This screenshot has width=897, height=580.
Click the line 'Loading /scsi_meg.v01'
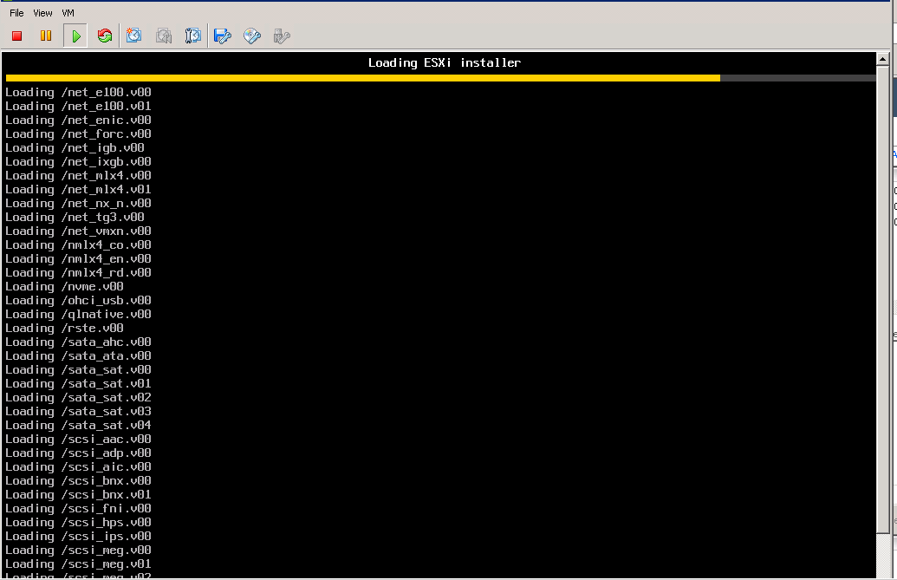78,564
